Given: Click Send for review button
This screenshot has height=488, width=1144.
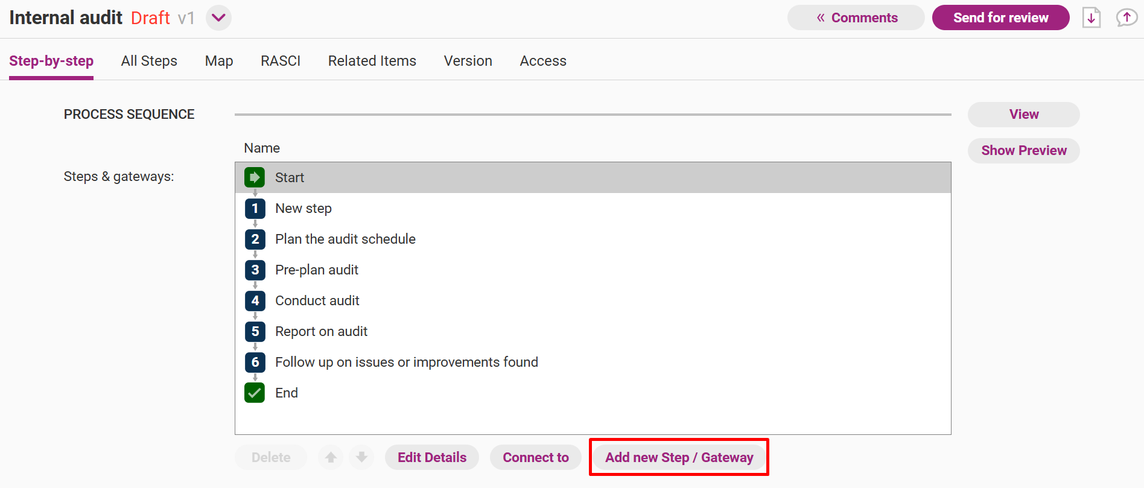Looking at the screenshot, I should [1001, 17].
